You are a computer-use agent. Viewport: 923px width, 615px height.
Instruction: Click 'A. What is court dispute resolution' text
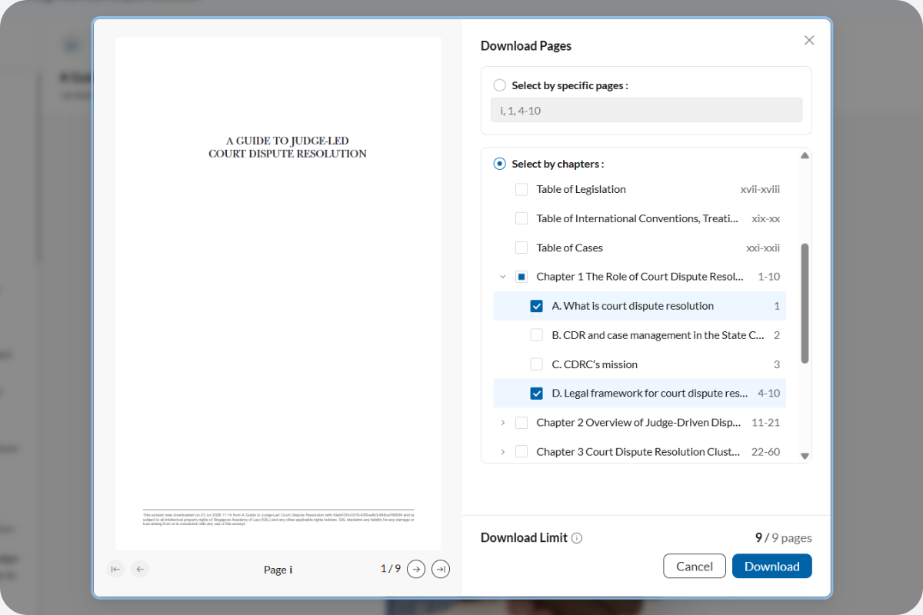pos(633,306)
